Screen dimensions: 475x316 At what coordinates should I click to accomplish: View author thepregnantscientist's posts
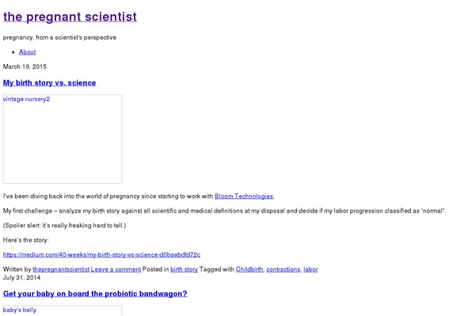click(61, 269)
